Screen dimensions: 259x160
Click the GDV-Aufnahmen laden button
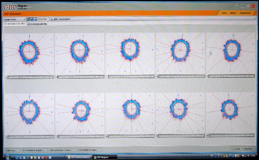pyautogui.click(x=90, y=150)
